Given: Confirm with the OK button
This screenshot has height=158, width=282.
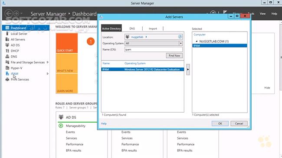Looking at the screenshot, I should tap(220, 123).
